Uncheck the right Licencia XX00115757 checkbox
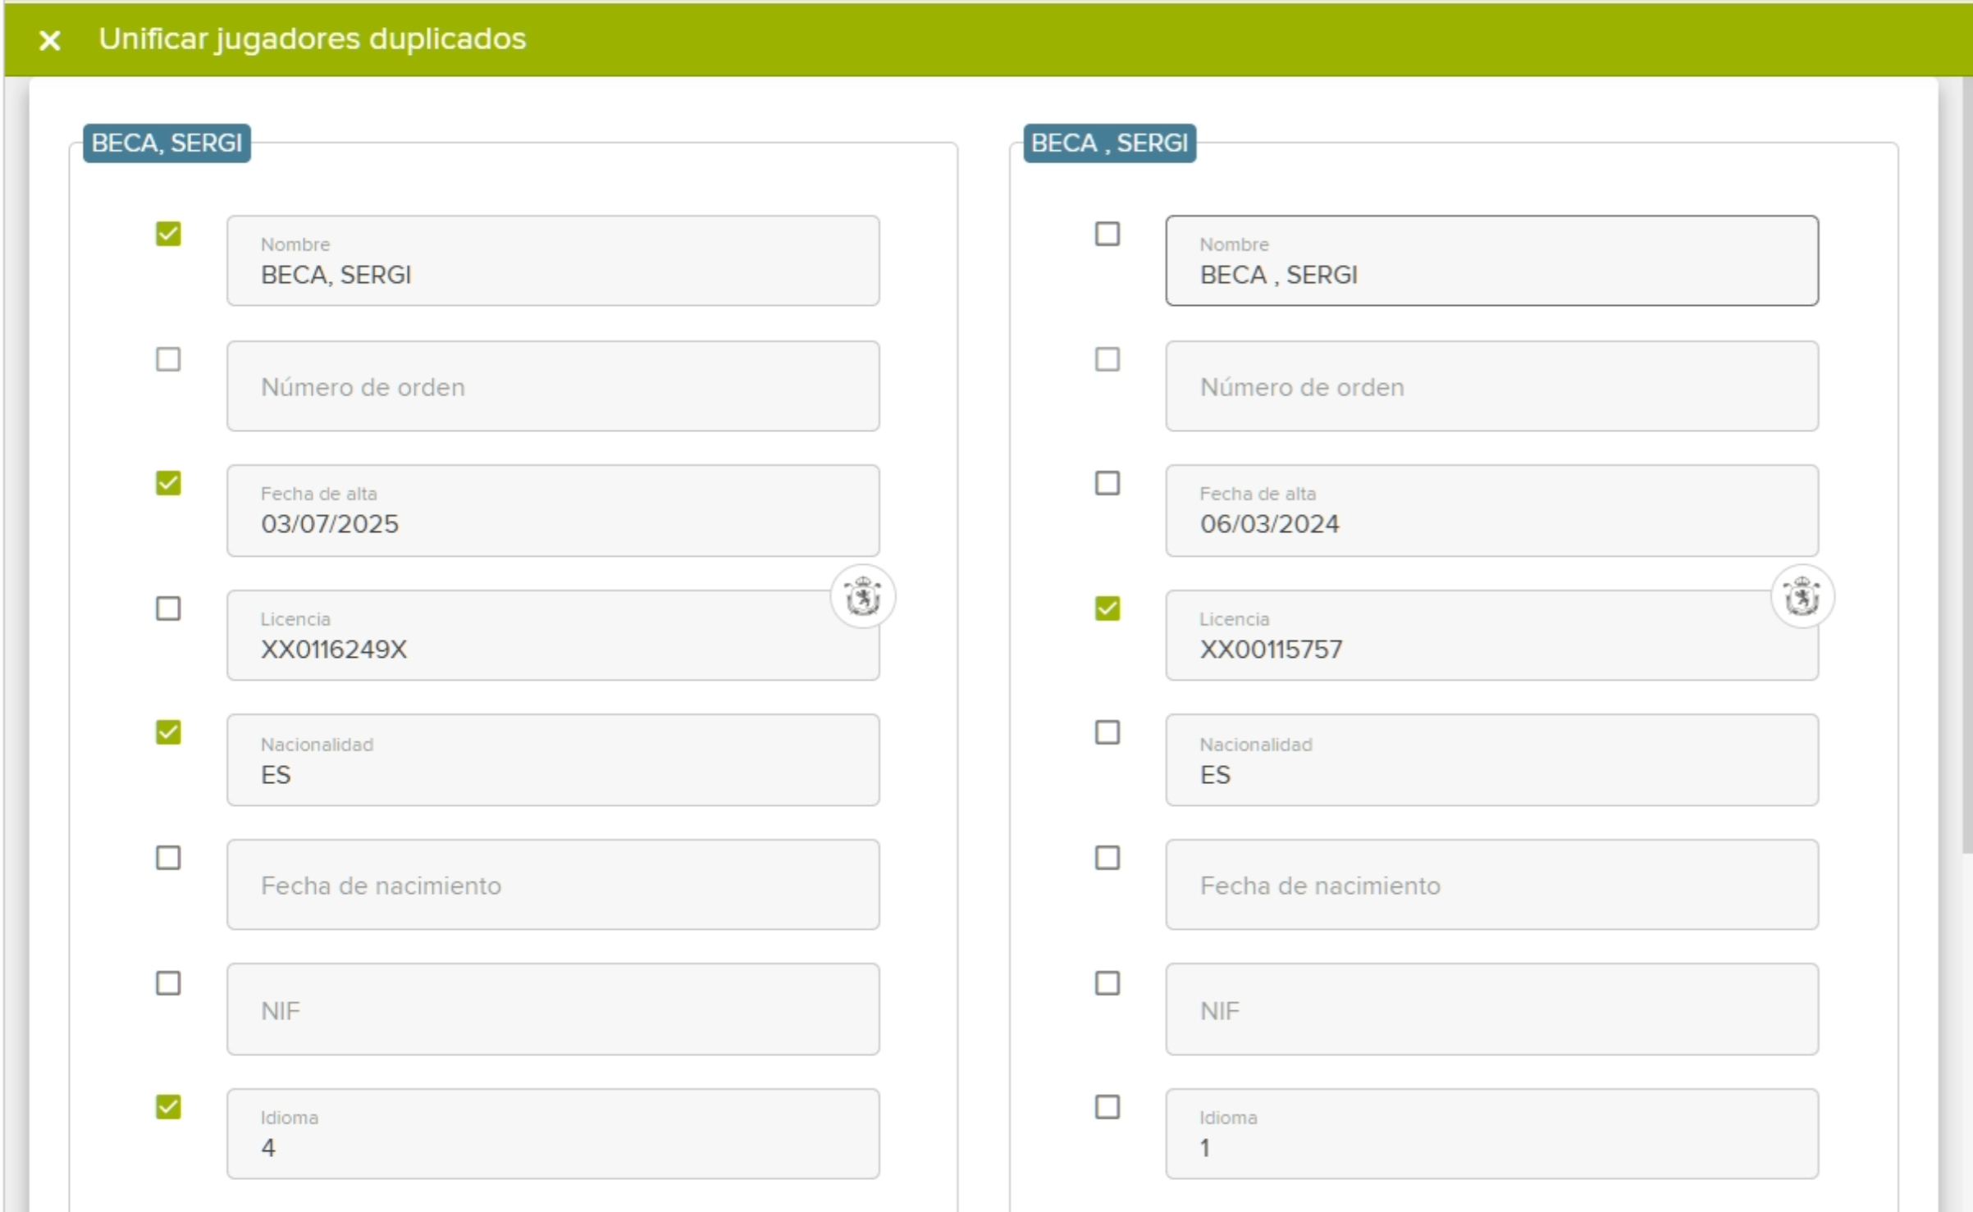The image size is (1973, 1212). (1108, 608)
